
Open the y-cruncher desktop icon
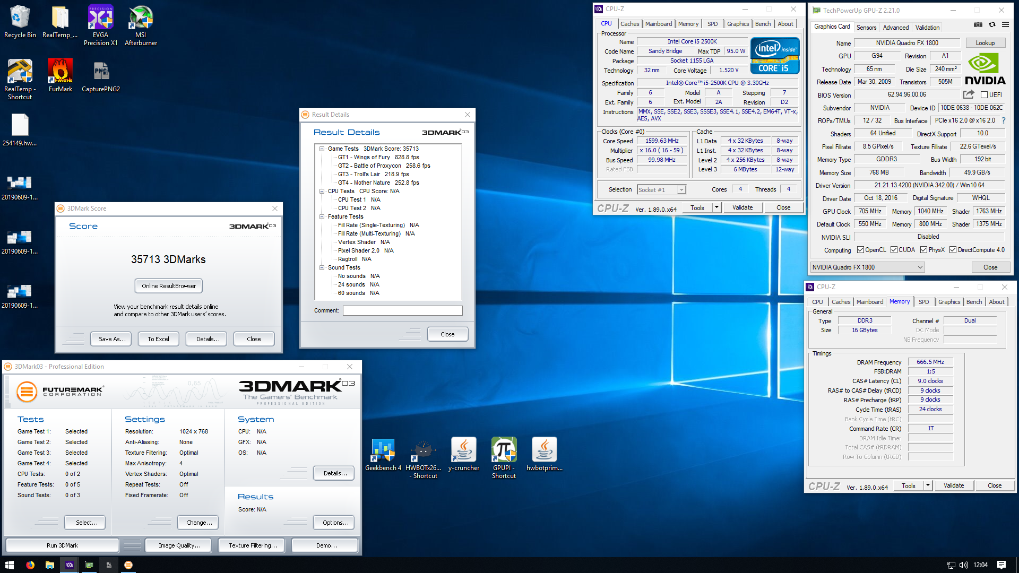pos(464,454)
